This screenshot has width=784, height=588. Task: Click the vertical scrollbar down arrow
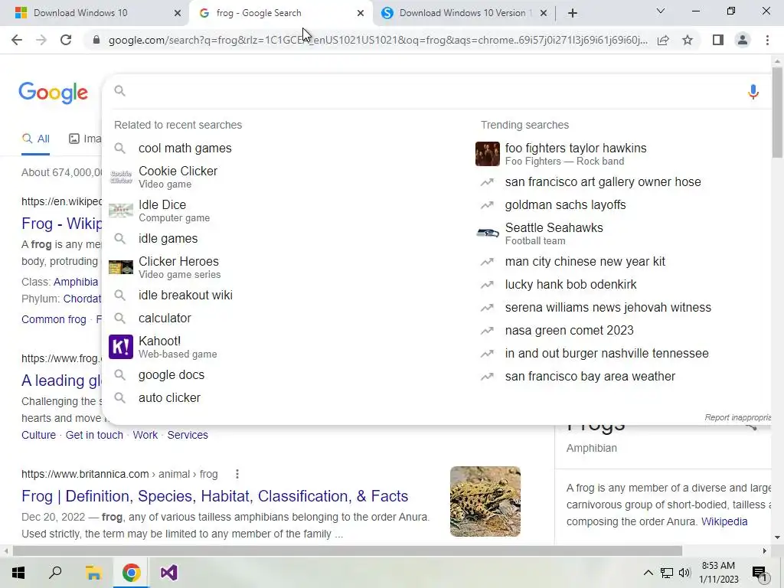(778, 538)
